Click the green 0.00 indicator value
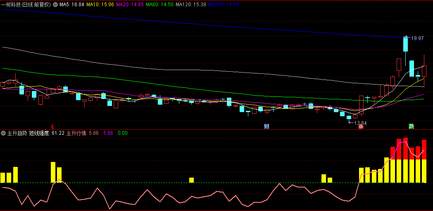 coord(123,133)
